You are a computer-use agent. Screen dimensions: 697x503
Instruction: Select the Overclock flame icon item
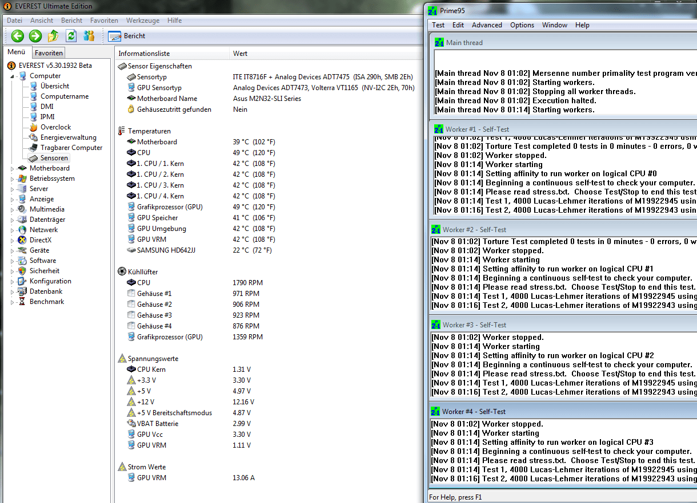33,127
